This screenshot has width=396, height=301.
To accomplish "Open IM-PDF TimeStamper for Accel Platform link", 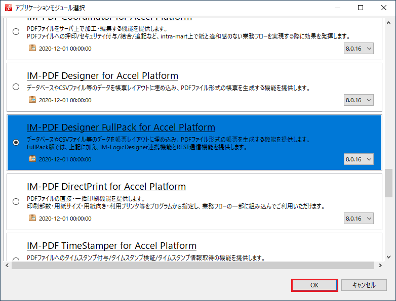I will (111, 246).
